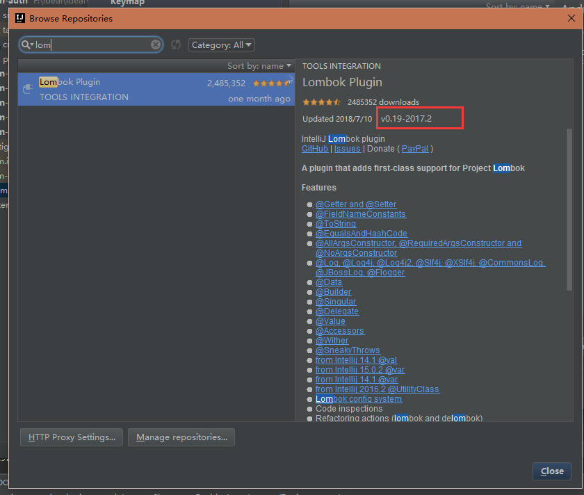Open the from Intellij 14.1 @var link
Image resolution: width=584 pixels, height=495 pixels.
pos(357,379)
